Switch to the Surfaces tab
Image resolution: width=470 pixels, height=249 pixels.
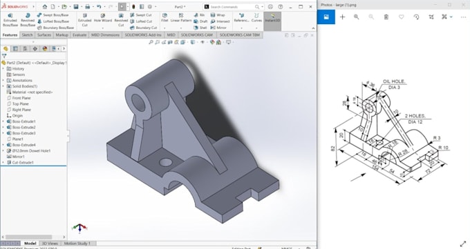(x=44, y=35)
